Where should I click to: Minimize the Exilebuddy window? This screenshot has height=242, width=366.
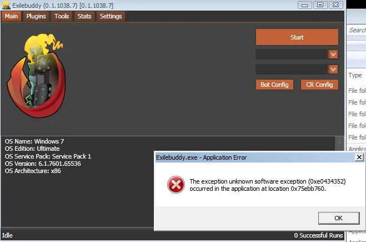[x=304, y=5]
